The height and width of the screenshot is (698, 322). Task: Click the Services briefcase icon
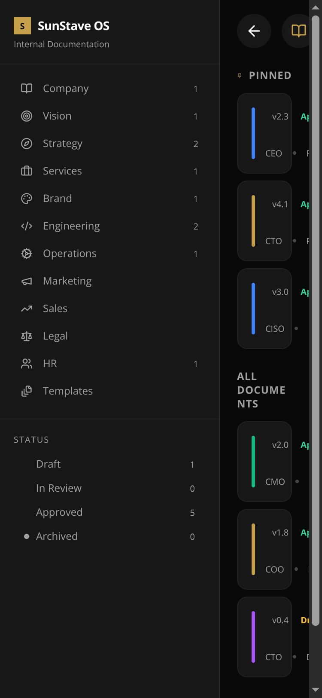tap(27, 171)
